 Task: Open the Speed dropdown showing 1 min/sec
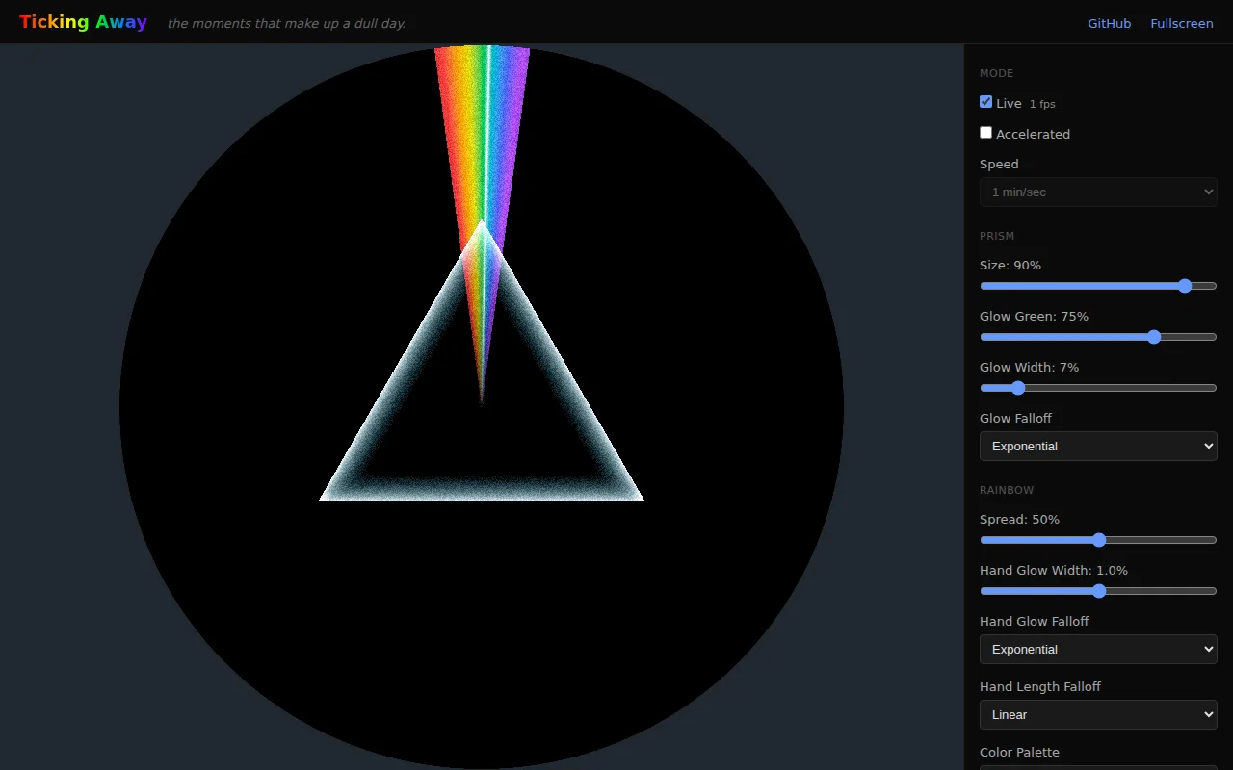[x=1098, y=192]
